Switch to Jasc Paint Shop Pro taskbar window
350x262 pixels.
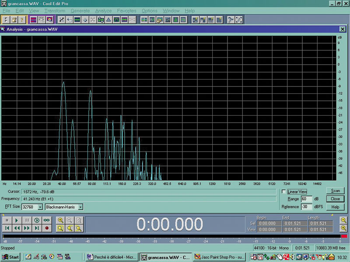pyautogui.click(x=220, y=257)
